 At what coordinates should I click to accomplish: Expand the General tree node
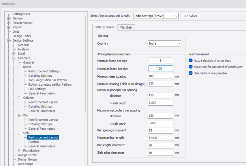8,18
